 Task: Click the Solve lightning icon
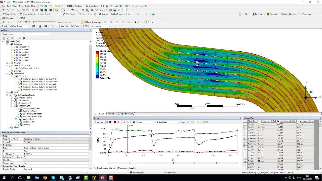click(x=56, y=6)
